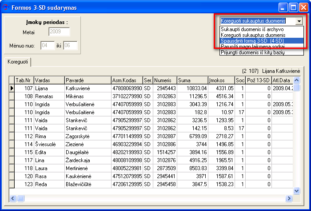The image size is (311, 211).
Task: Click the Asm.Kodas cell '48005229981'
Action: pyautogui.click(x=127, y=168)
